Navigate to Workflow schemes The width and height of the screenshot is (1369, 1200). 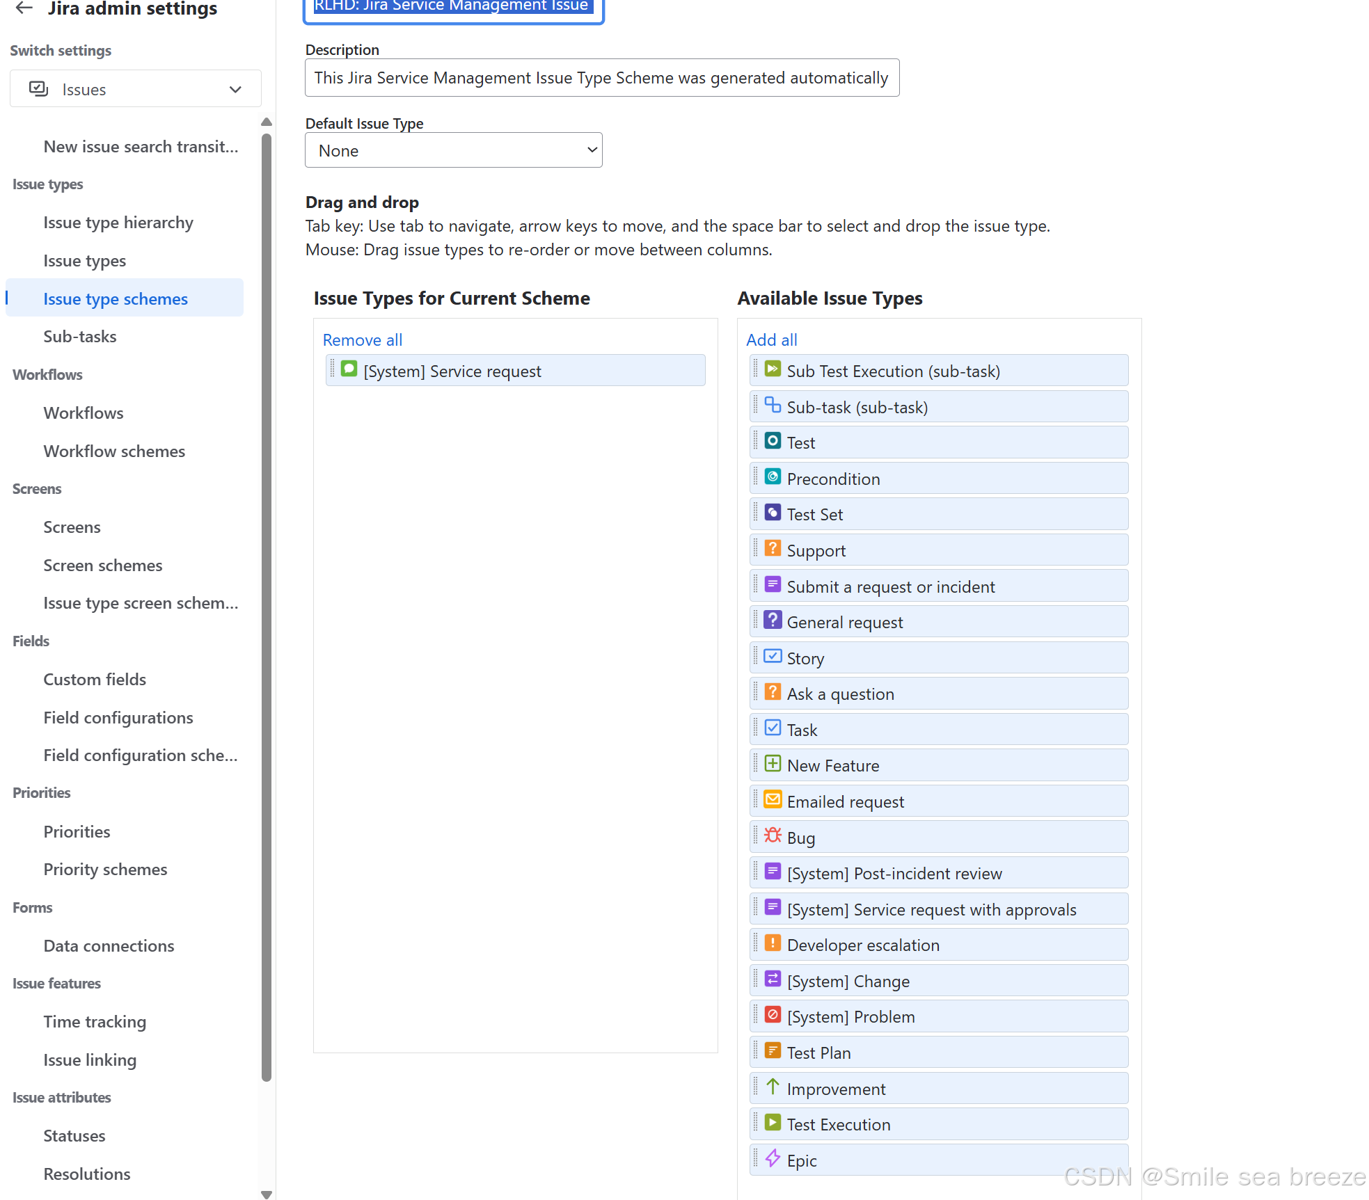coord(114,451)
